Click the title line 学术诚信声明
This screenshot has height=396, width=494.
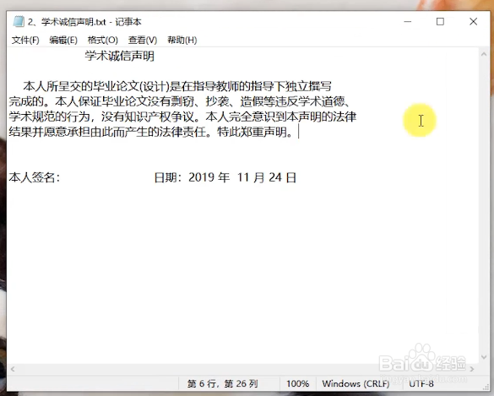pos(120,56)
